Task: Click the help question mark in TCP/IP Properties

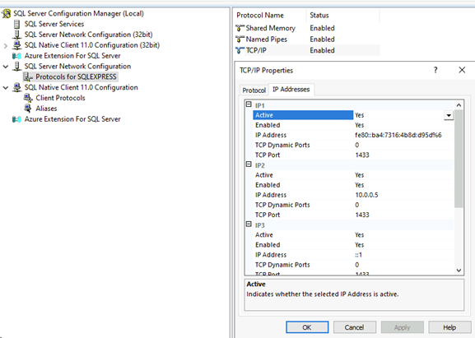Action: pos(435,70)
